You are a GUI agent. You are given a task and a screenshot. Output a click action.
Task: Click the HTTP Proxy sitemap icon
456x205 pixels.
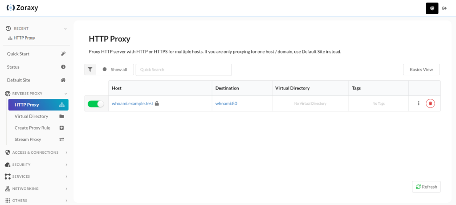[61, 105]
